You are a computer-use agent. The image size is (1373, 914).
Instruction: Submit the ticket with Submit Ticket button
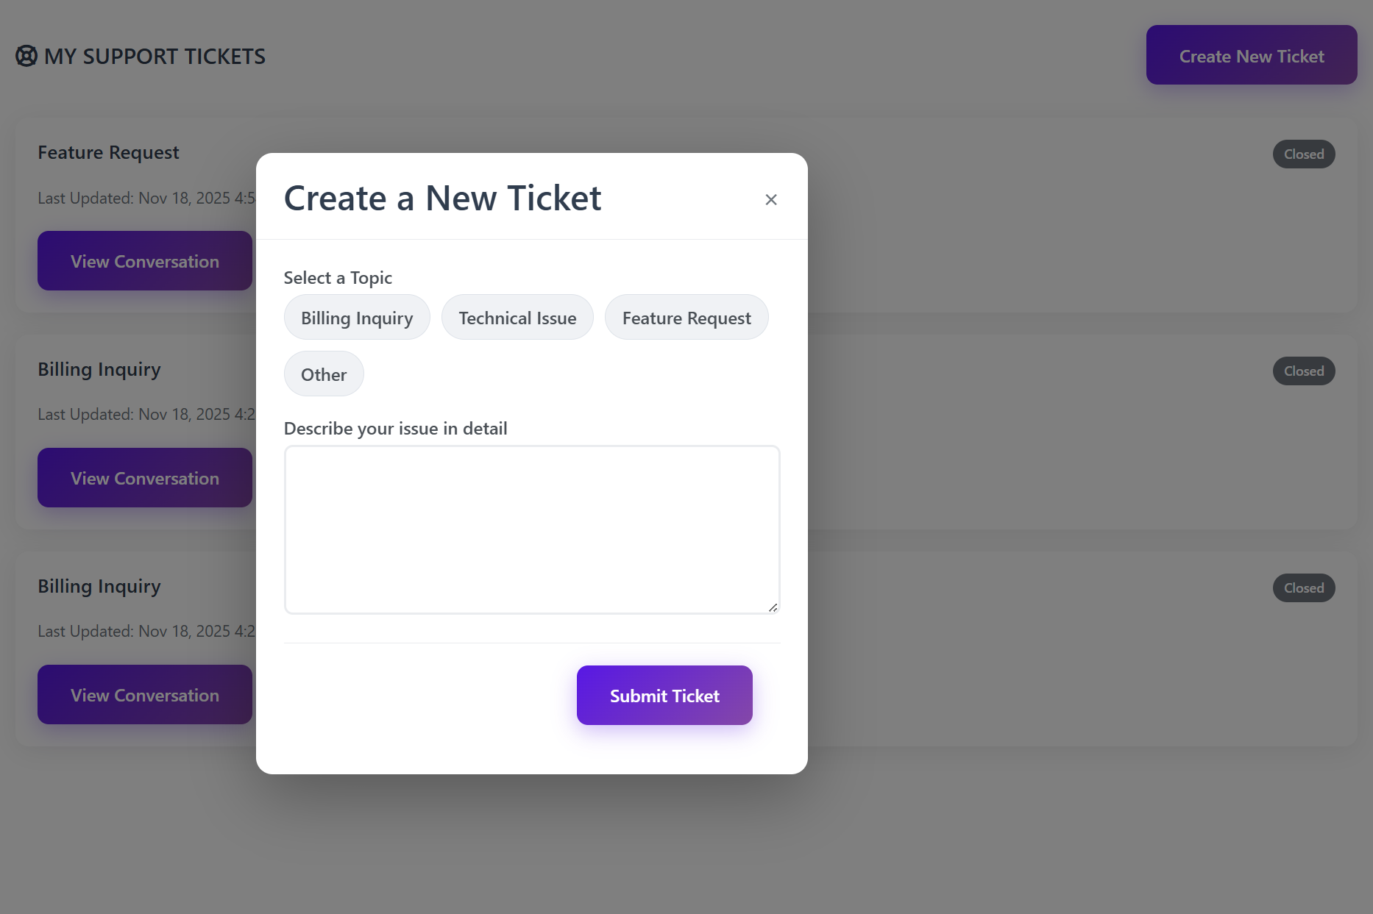(664, 696)
